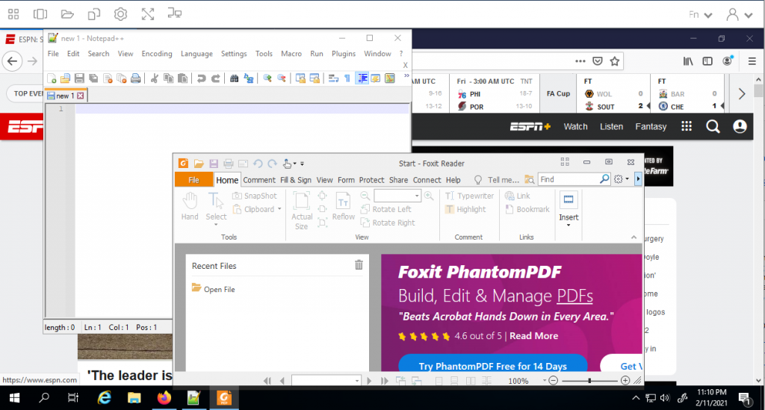Click Notepad++ Open file toolbar icon
765x410 pixels.
[x=66, y=78]
